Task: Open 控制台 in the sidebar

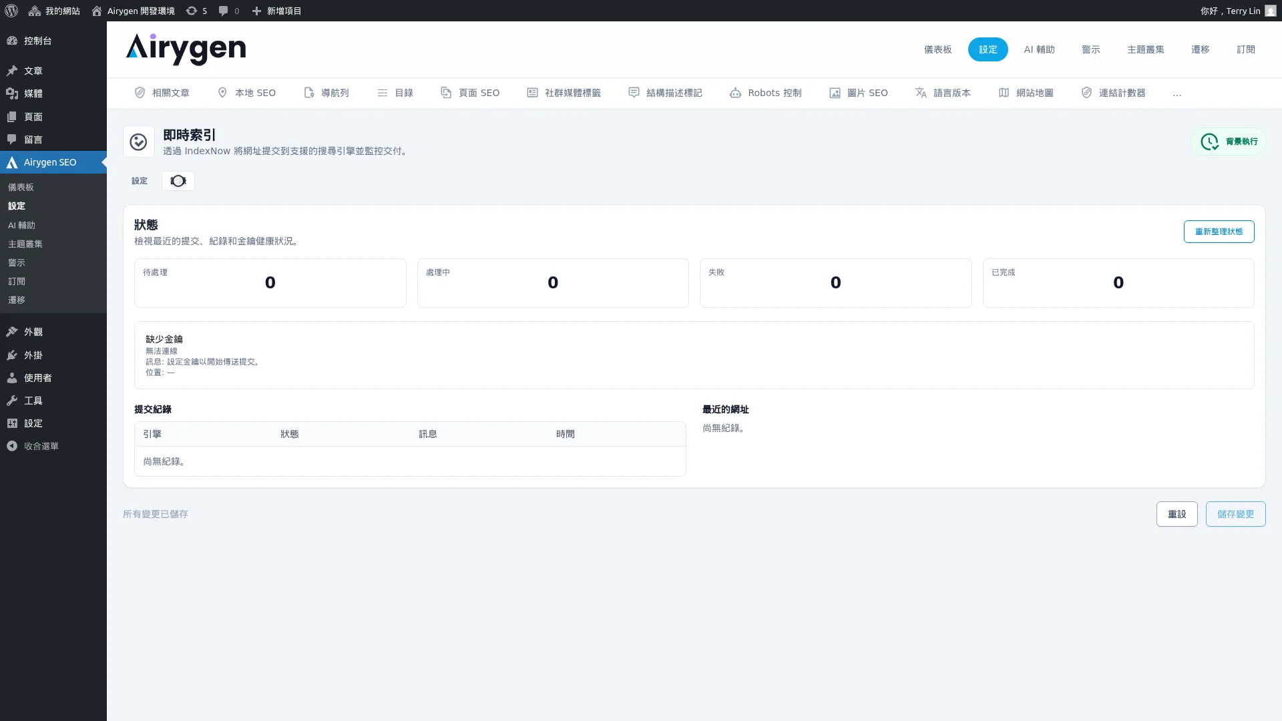Action: [x=53, y=41]
